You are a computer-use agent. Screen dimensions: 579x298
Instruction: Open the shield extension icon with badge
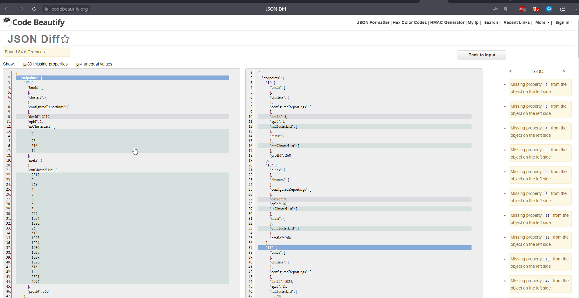click(536, 9)
